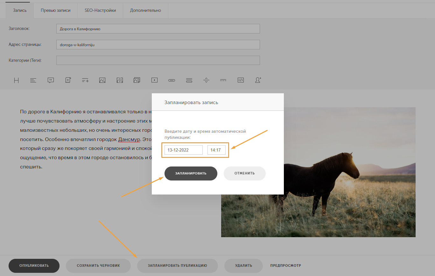Insert an HTML code block icon
This screenshot has height=276, width=435.
pyautogui.click(x=241, y=80)
